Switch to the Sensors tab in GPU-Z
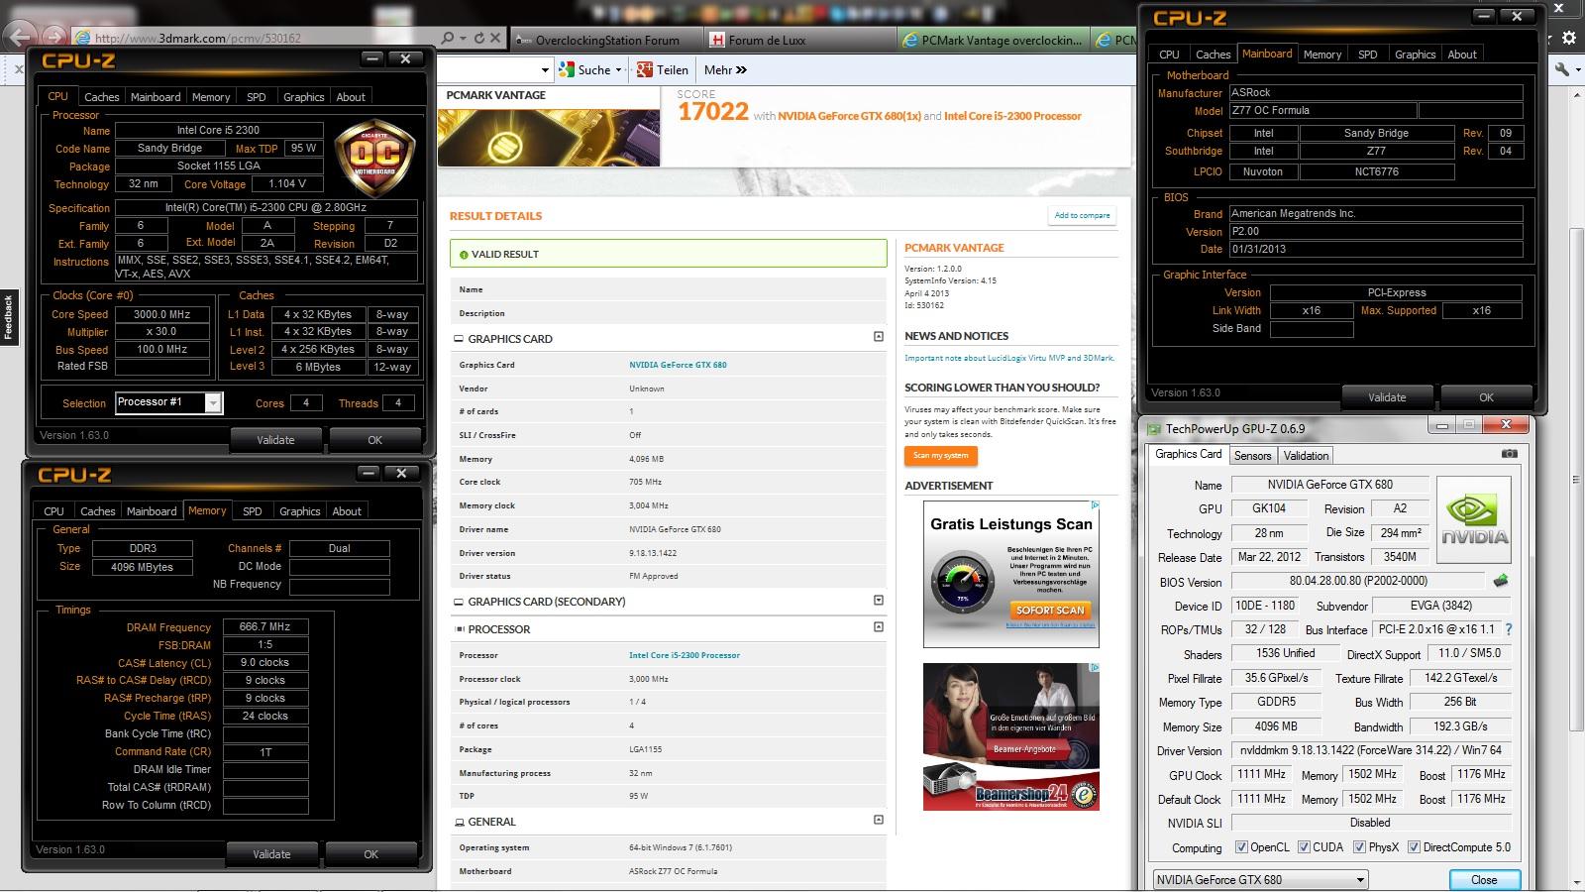This screenshot has height=892, width=1585. [1252, 456]
